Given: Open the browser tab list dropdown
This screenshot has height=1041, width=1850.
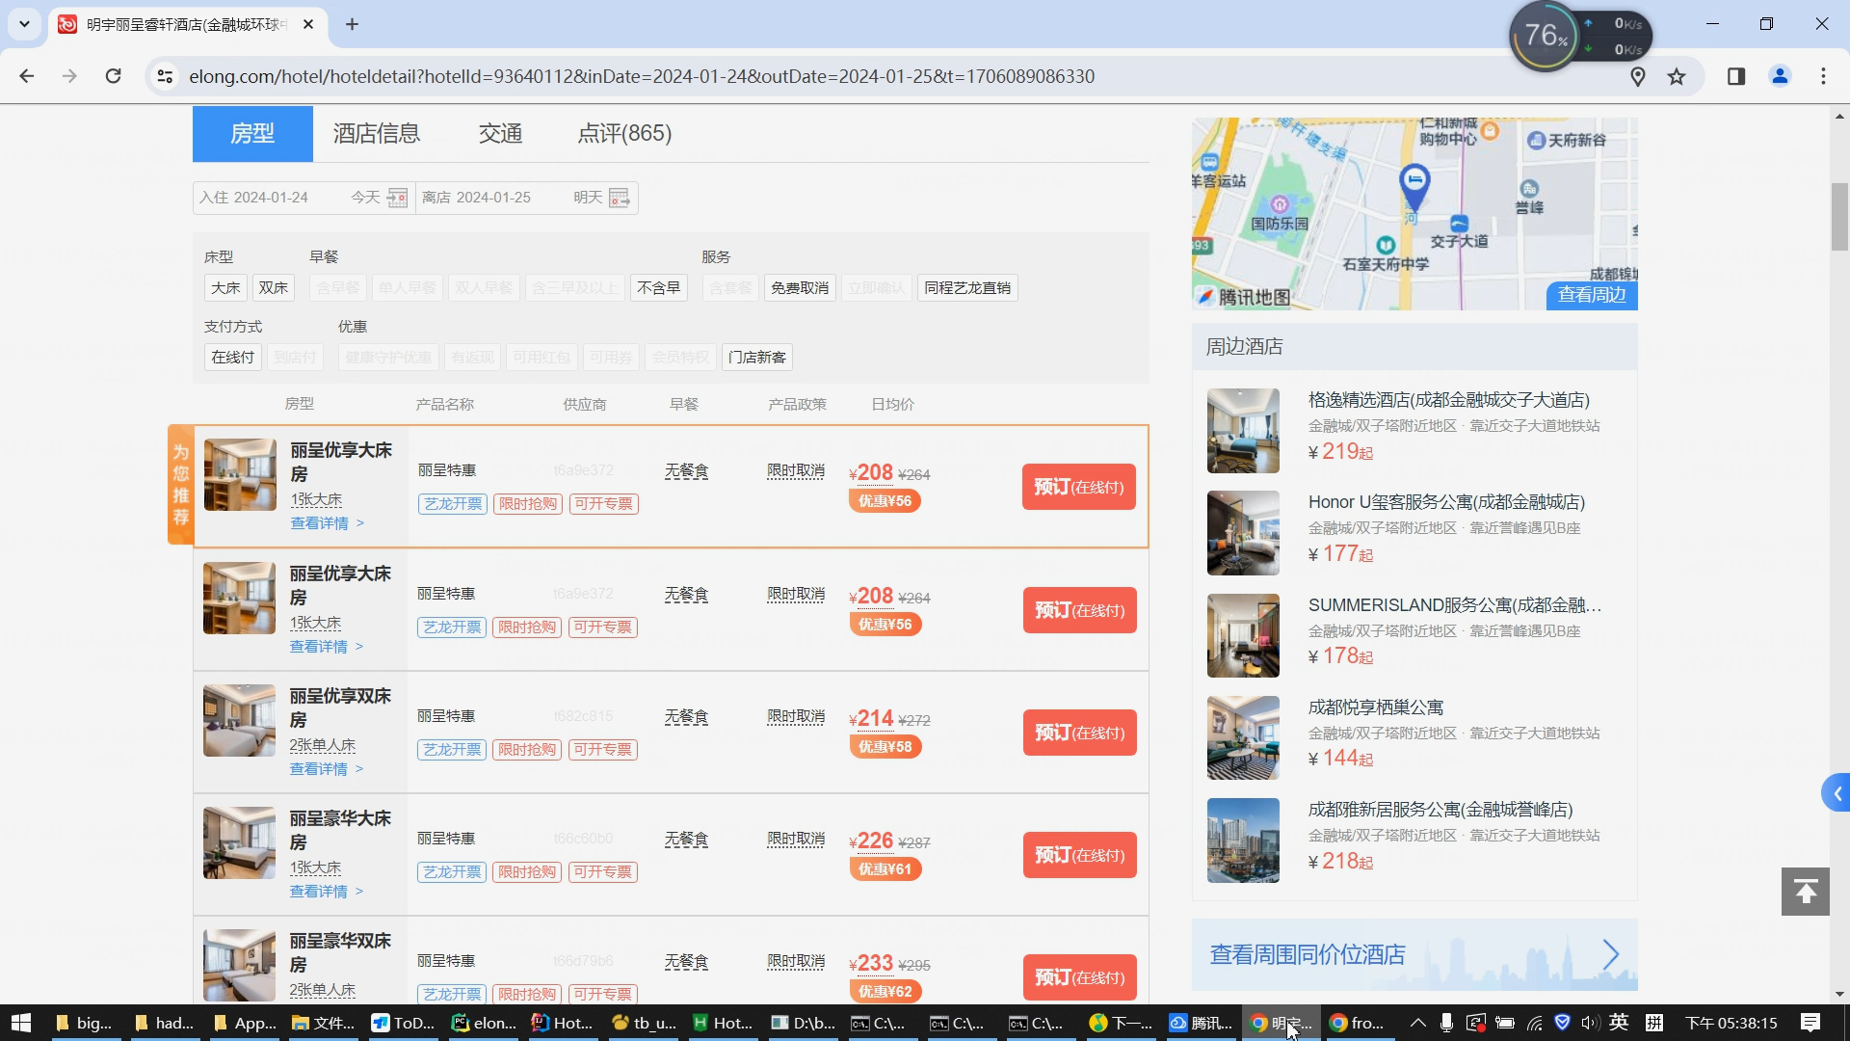Looking at the screenshot, I should click(24, 24).
